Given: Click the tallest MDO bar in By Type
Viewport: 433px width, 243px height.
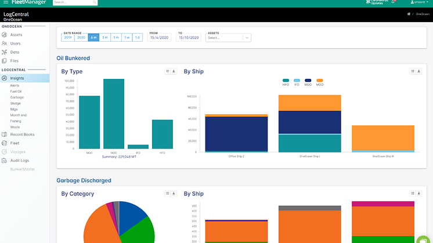Looking at the screenshot, I should [114, 114].
